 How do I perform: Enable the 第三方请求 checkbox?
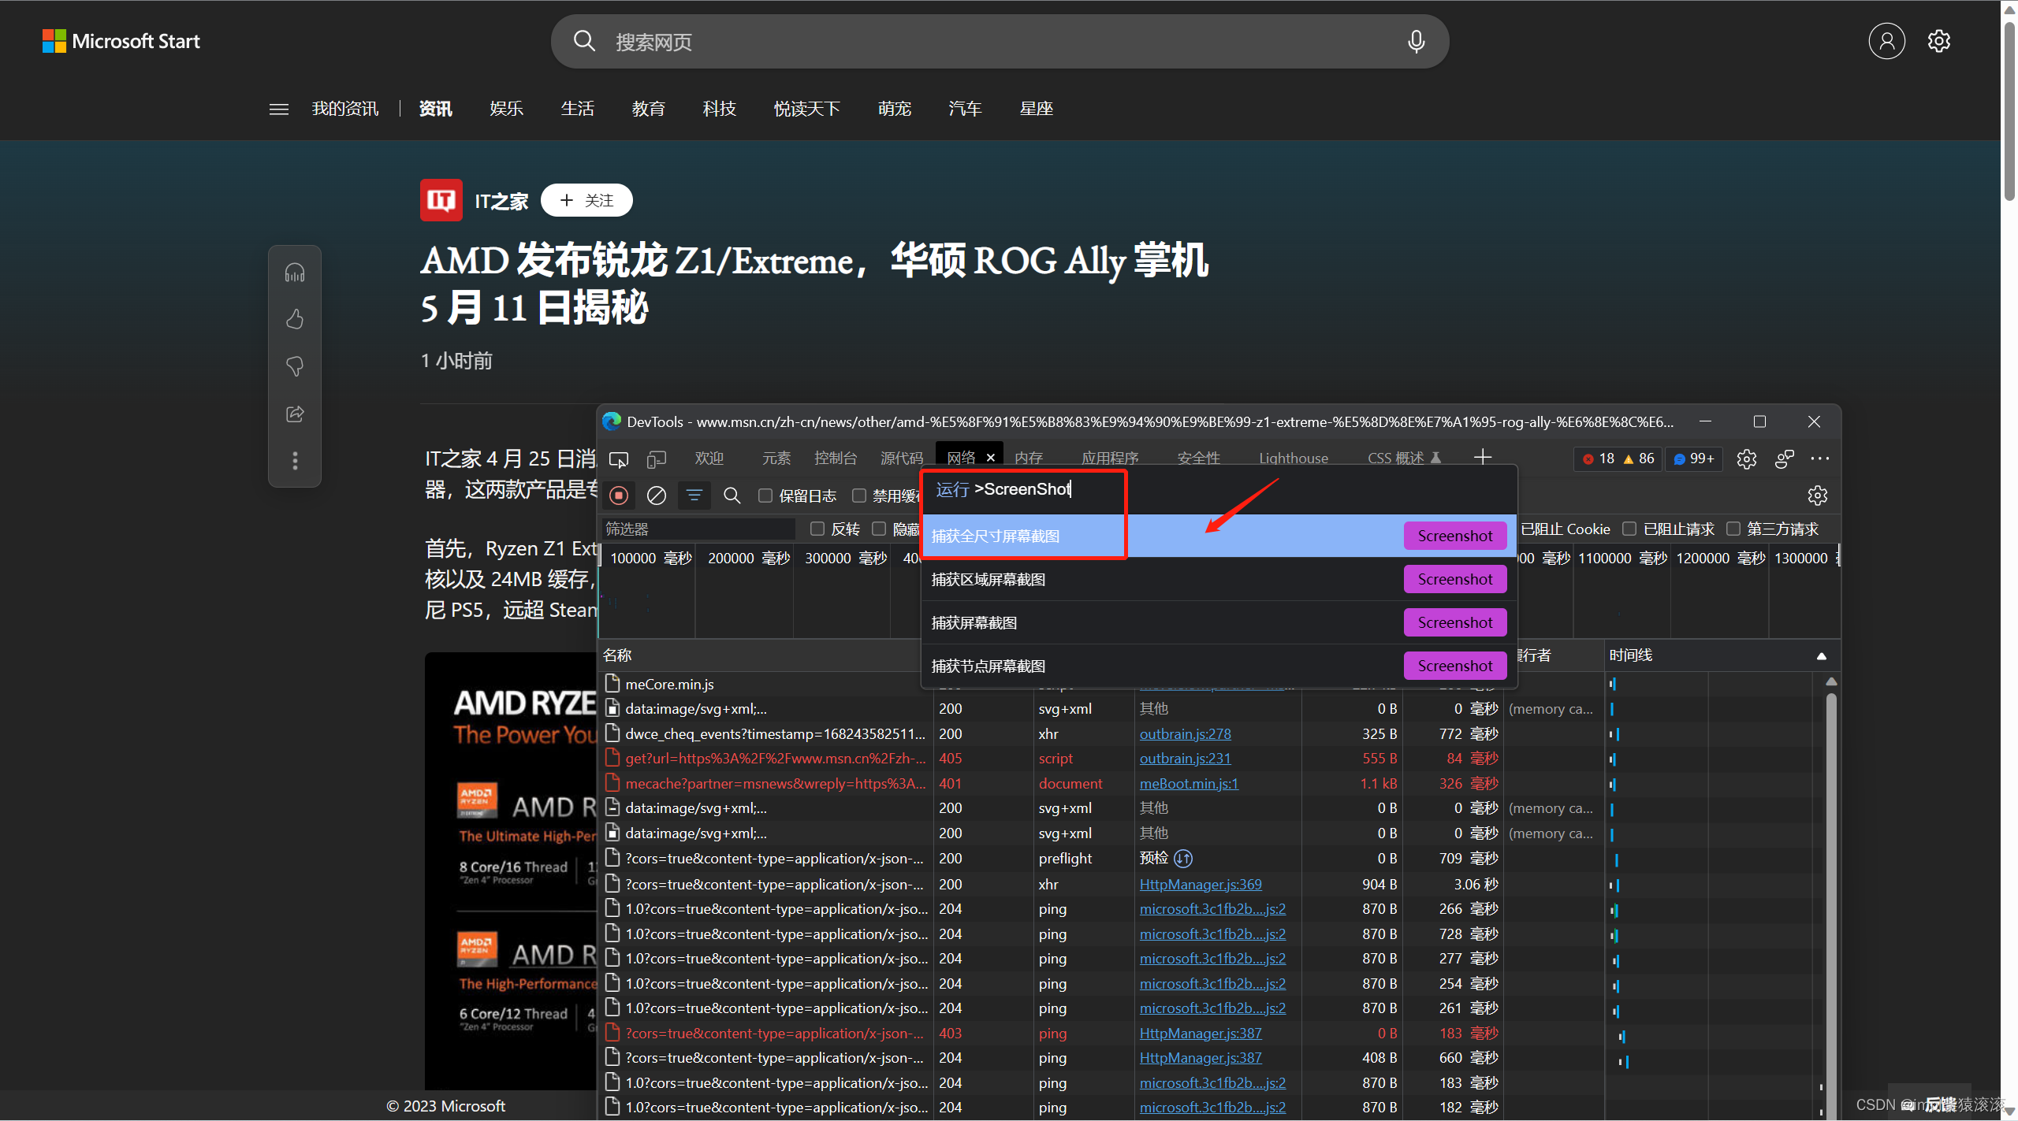[1733, 529]
